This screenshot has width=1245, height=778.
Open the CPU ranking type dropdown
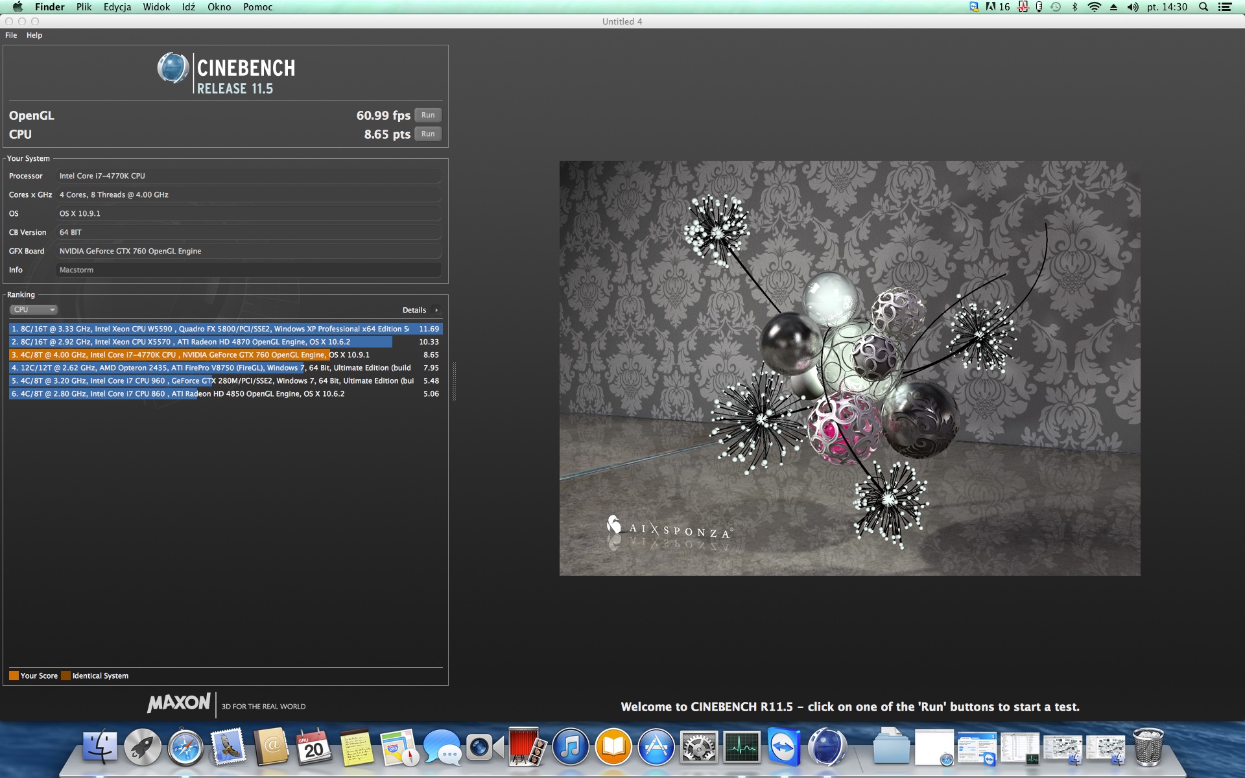pos(34,310)
